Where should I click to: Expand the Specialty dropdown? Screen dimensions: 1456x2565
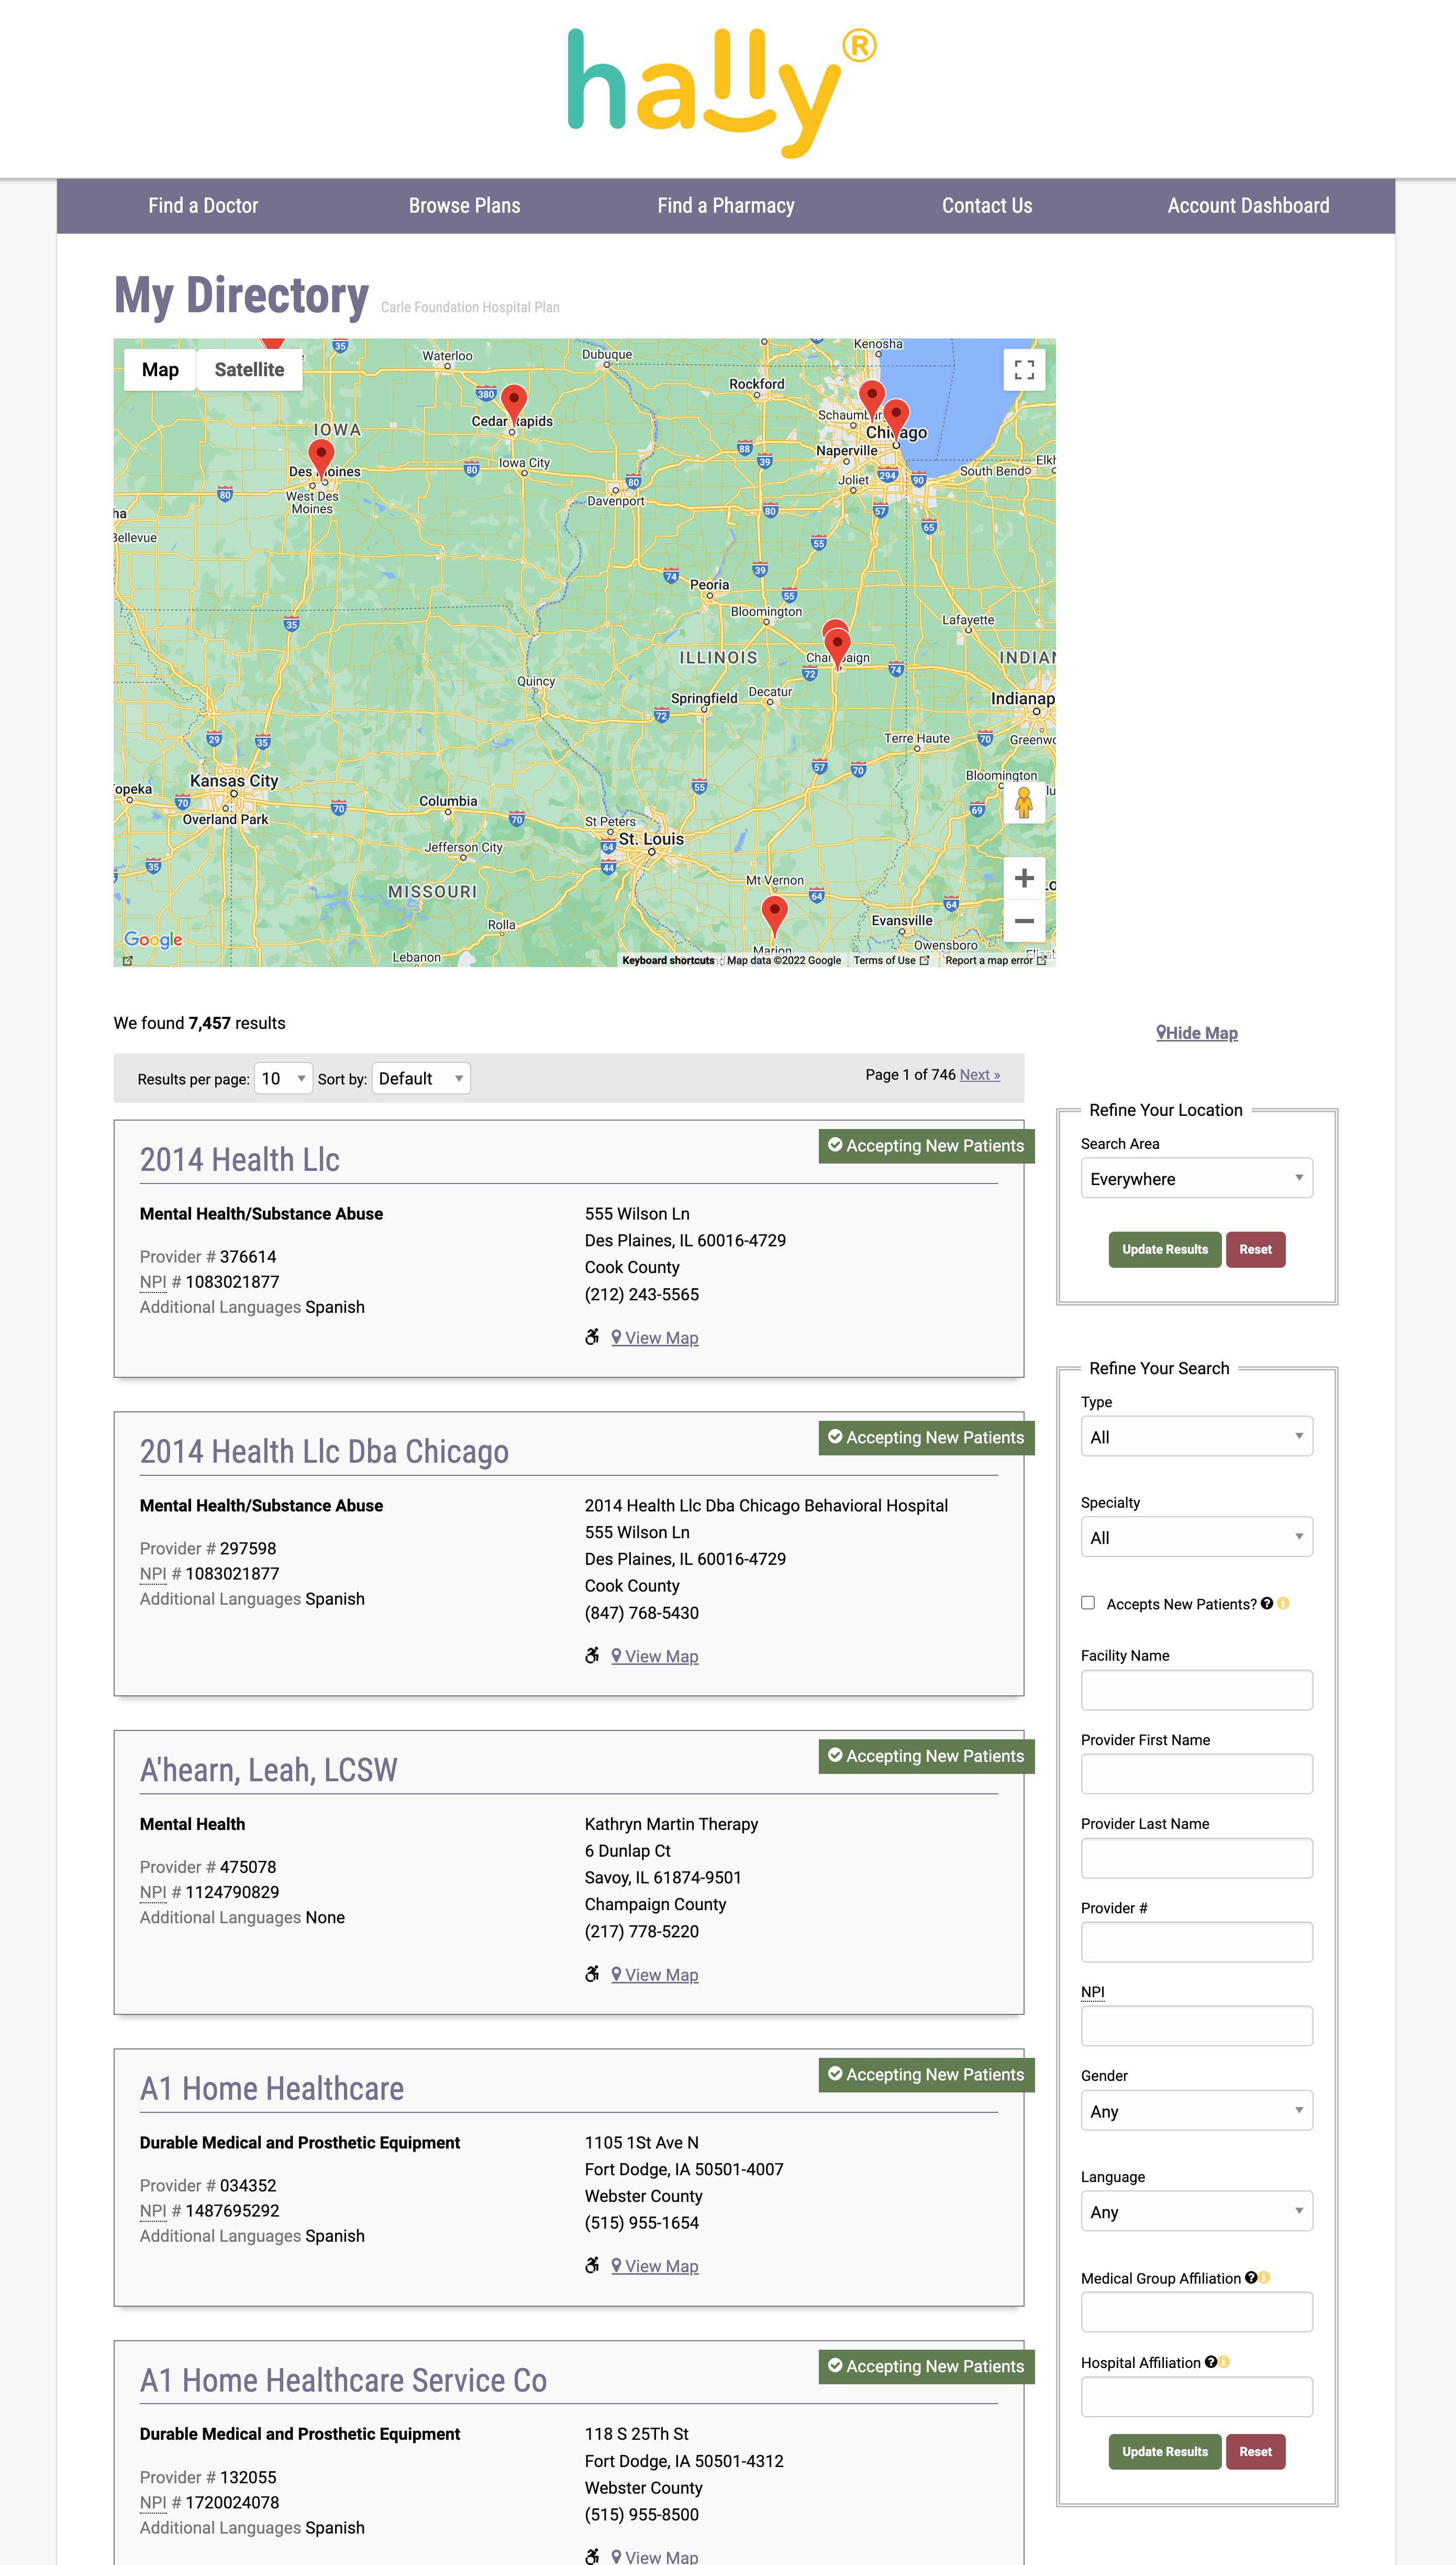pos(1196,1538)
